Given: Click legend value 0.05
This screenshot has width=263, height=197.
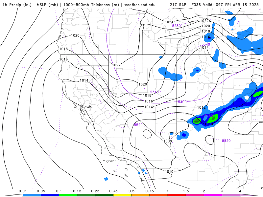Looking at the screenshot, I should (x=41, y=191).
